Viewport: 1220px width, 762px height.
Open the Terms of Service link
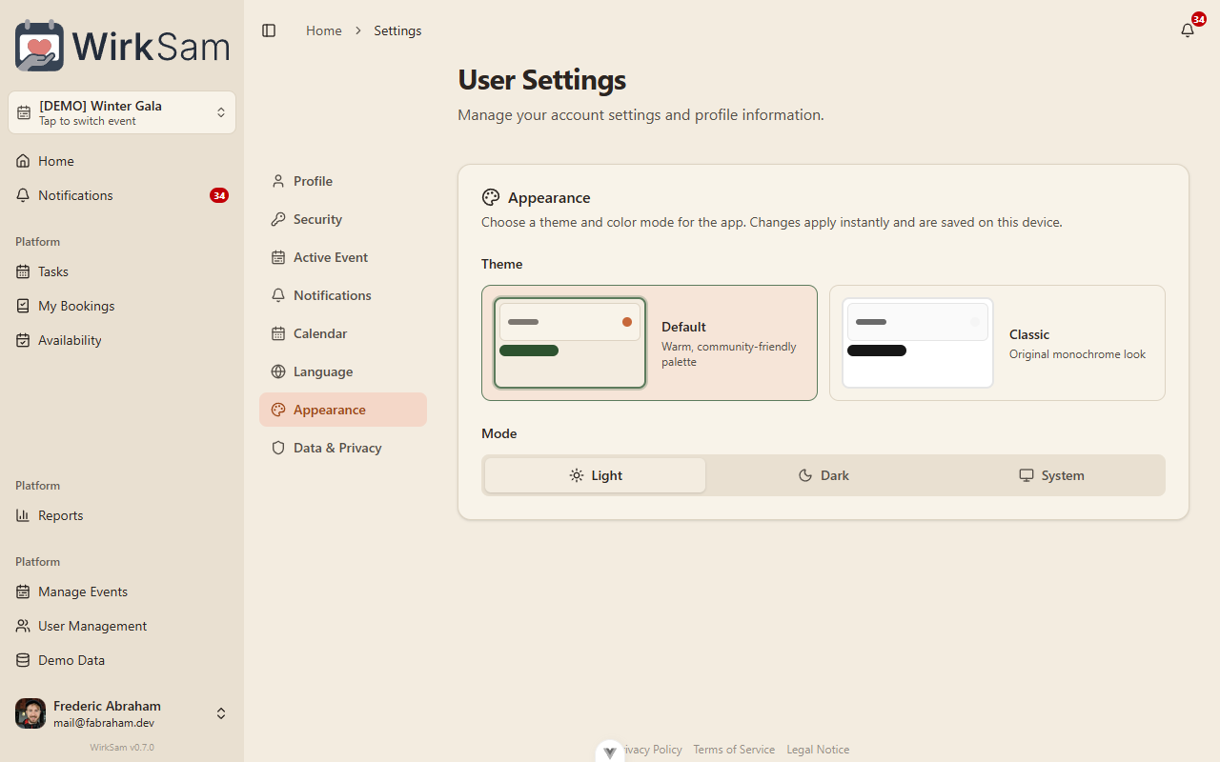pyautogui.click(x=734, y=750)
